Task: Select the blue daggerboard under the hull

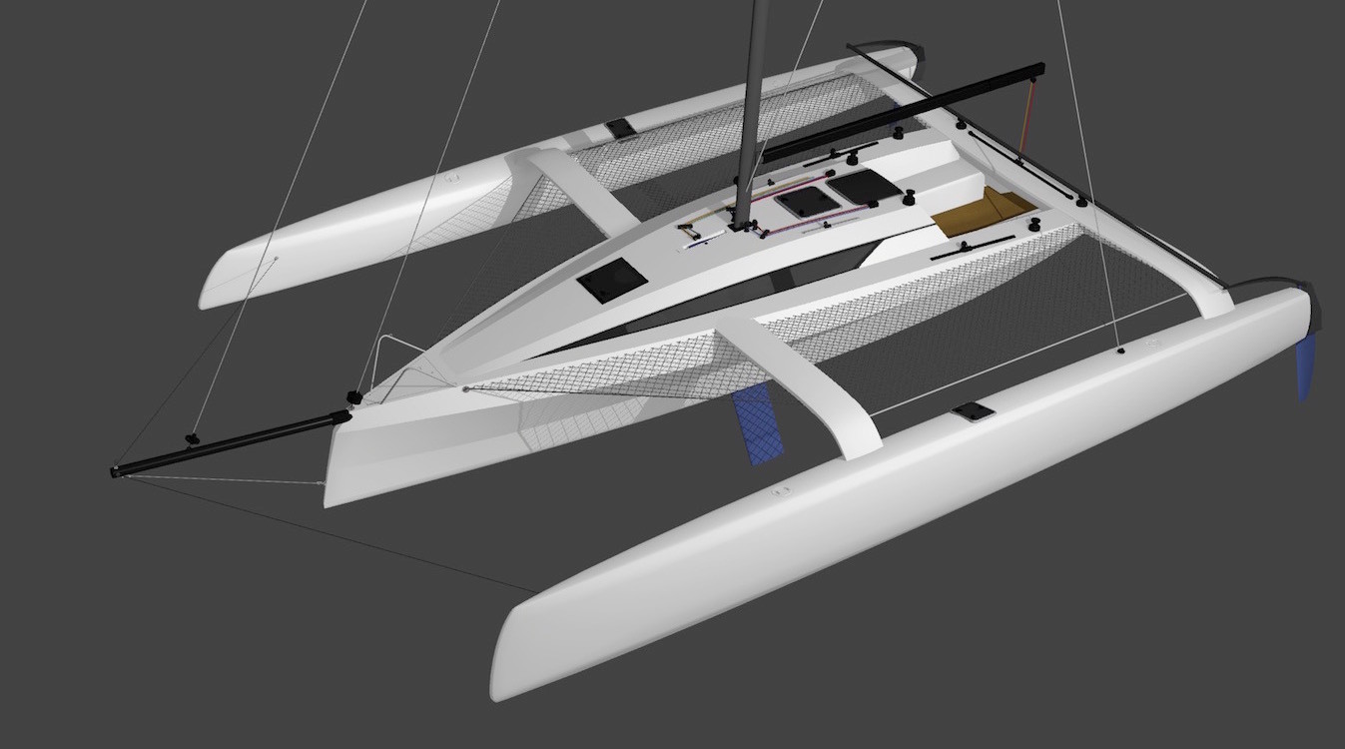Action: click(756, 424)
